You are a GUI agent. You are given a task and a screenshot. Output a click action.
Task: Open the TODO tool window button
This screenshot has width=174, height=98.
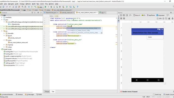pos(39,94)
